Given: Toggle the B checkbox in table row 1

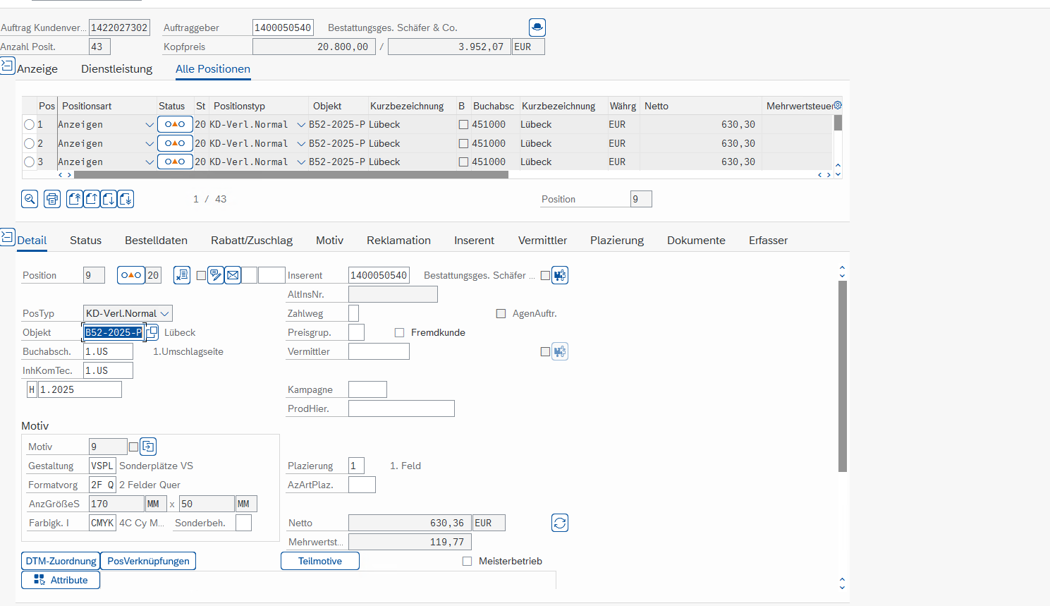Looking at the screenshot, I should coord(463,124).
